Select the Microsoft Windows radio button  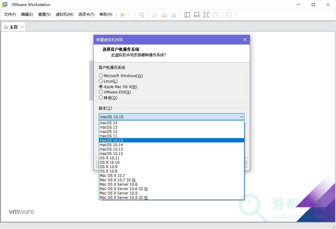[x=101, y=76]
